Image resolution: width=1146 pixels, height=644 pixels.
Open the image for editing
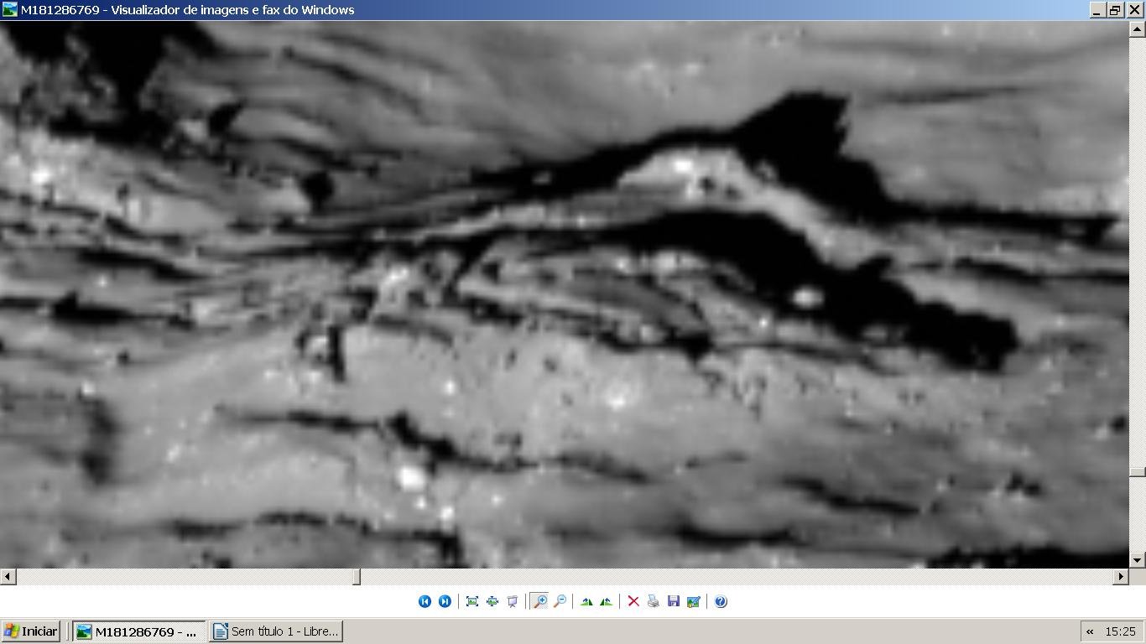694,601
